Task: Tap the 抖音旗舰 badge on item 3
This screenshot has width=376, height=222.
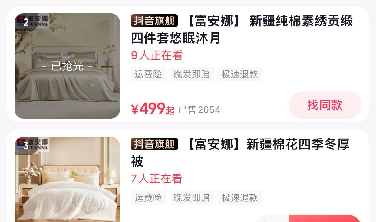Action: pos(154,144)
